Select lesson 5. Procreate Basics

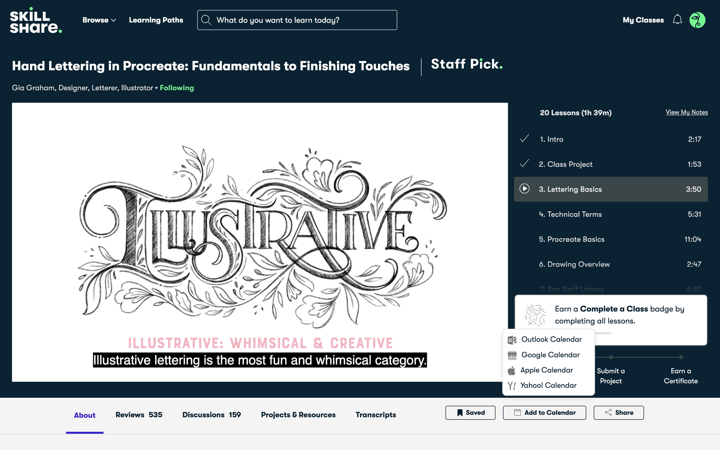tap(611, 239)
